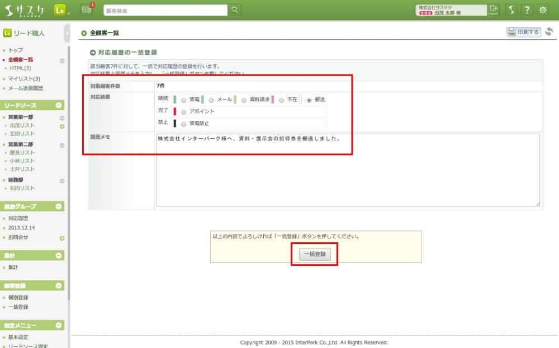Open マイリスト(3) in the sidebar
The width and height of the screenshot is (559, 348).
24,79
